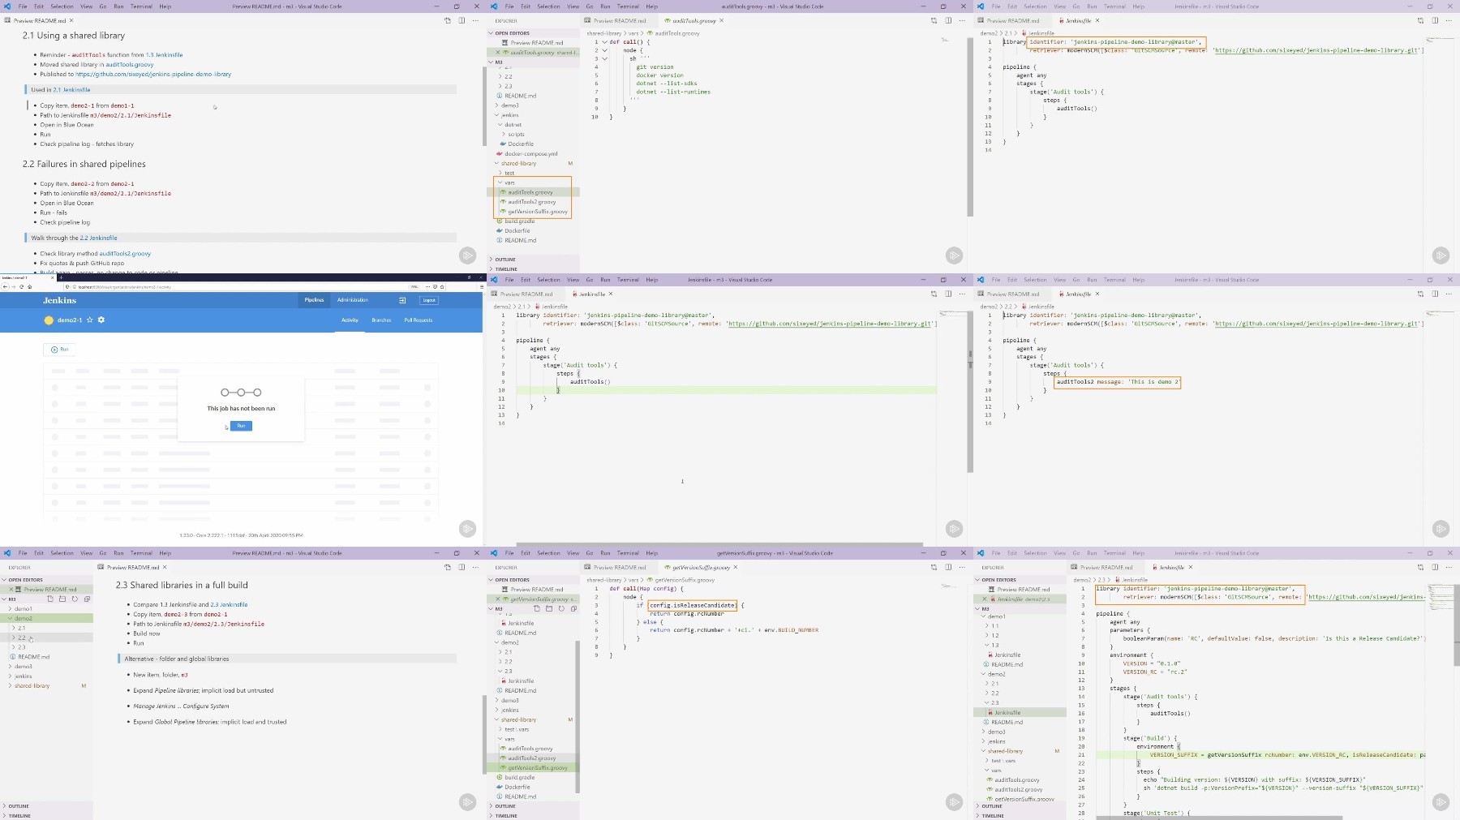
Task: Close the getVersionSuffix.groovy editor tab
Action: click(736, 567)
